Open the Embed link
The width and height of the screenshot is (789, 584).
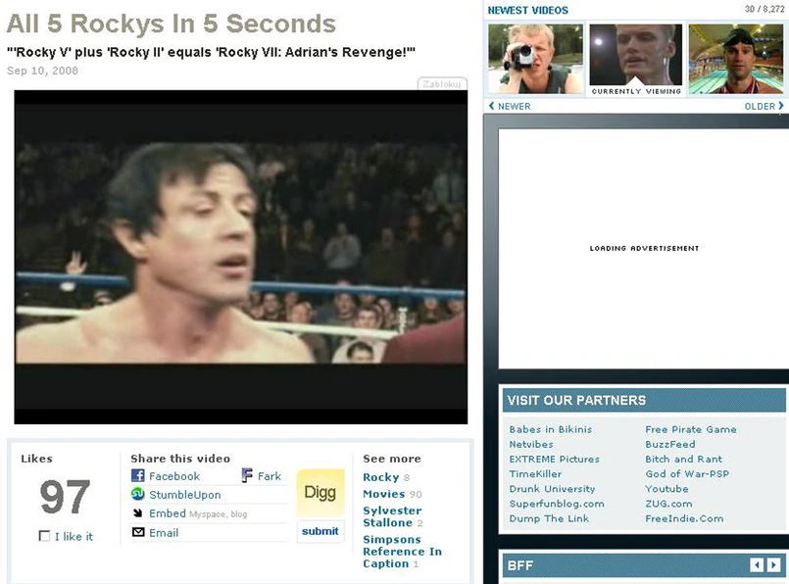click(168, 513)
